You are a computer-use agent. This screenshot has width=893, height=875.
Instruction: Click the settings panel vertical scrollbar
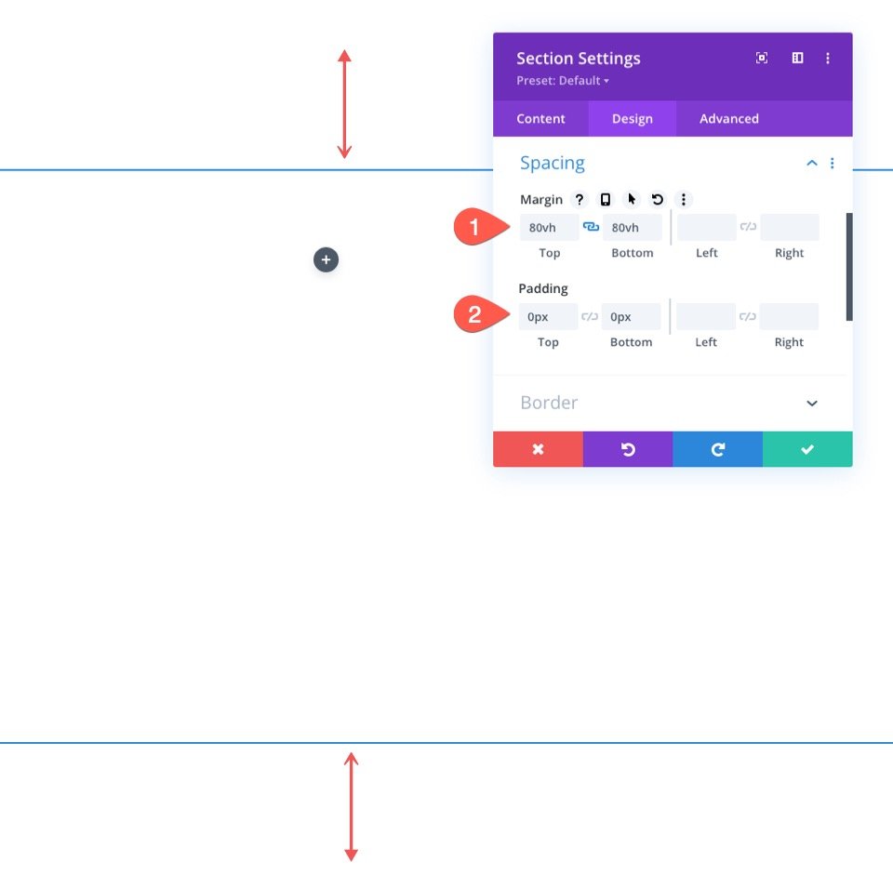[x=849, y=267]
